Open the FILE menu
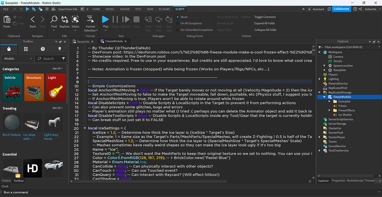The height and width of the screenshot is (197, 382). 6,9
